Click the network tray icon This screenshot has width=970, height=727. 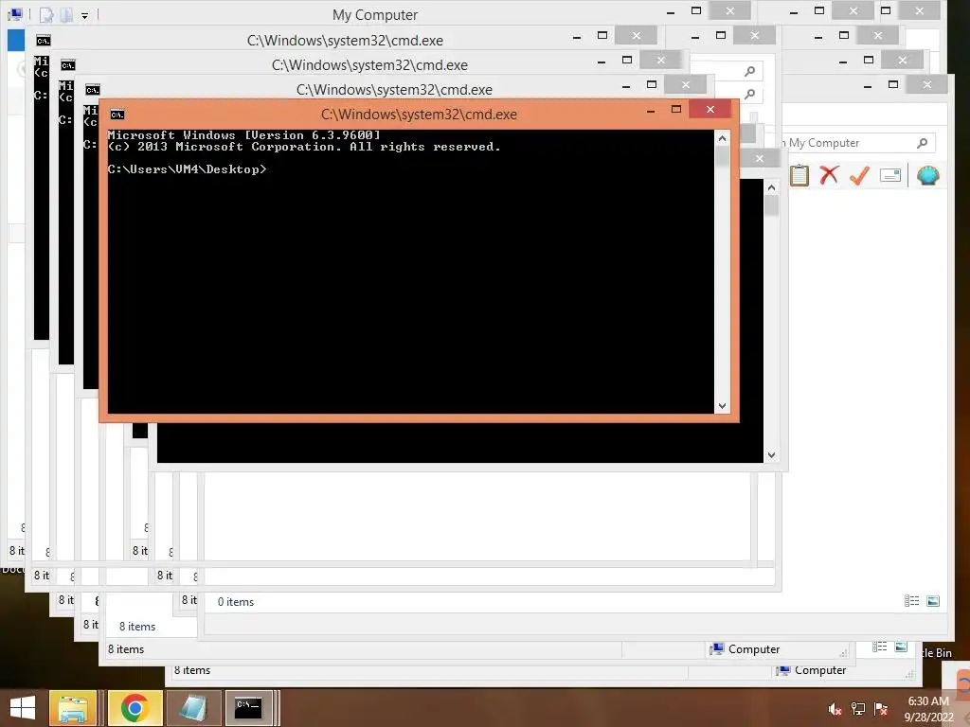click(858, 709)
